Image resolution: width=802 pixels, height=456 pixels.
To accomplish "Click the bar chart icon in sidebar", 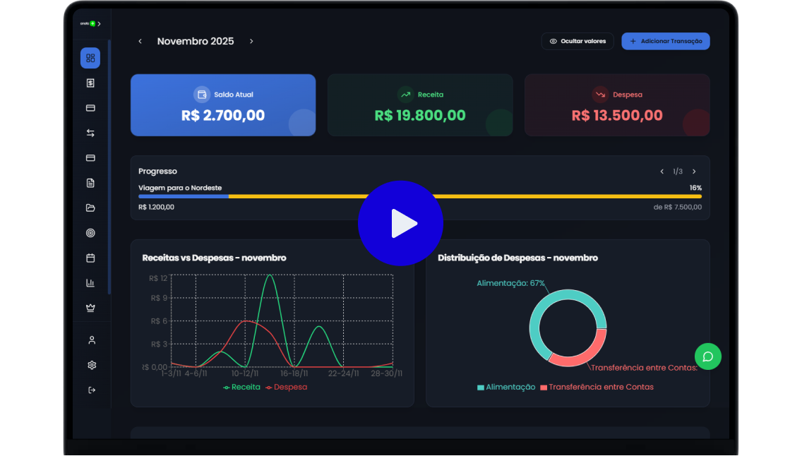I will (x=90, y=283).
